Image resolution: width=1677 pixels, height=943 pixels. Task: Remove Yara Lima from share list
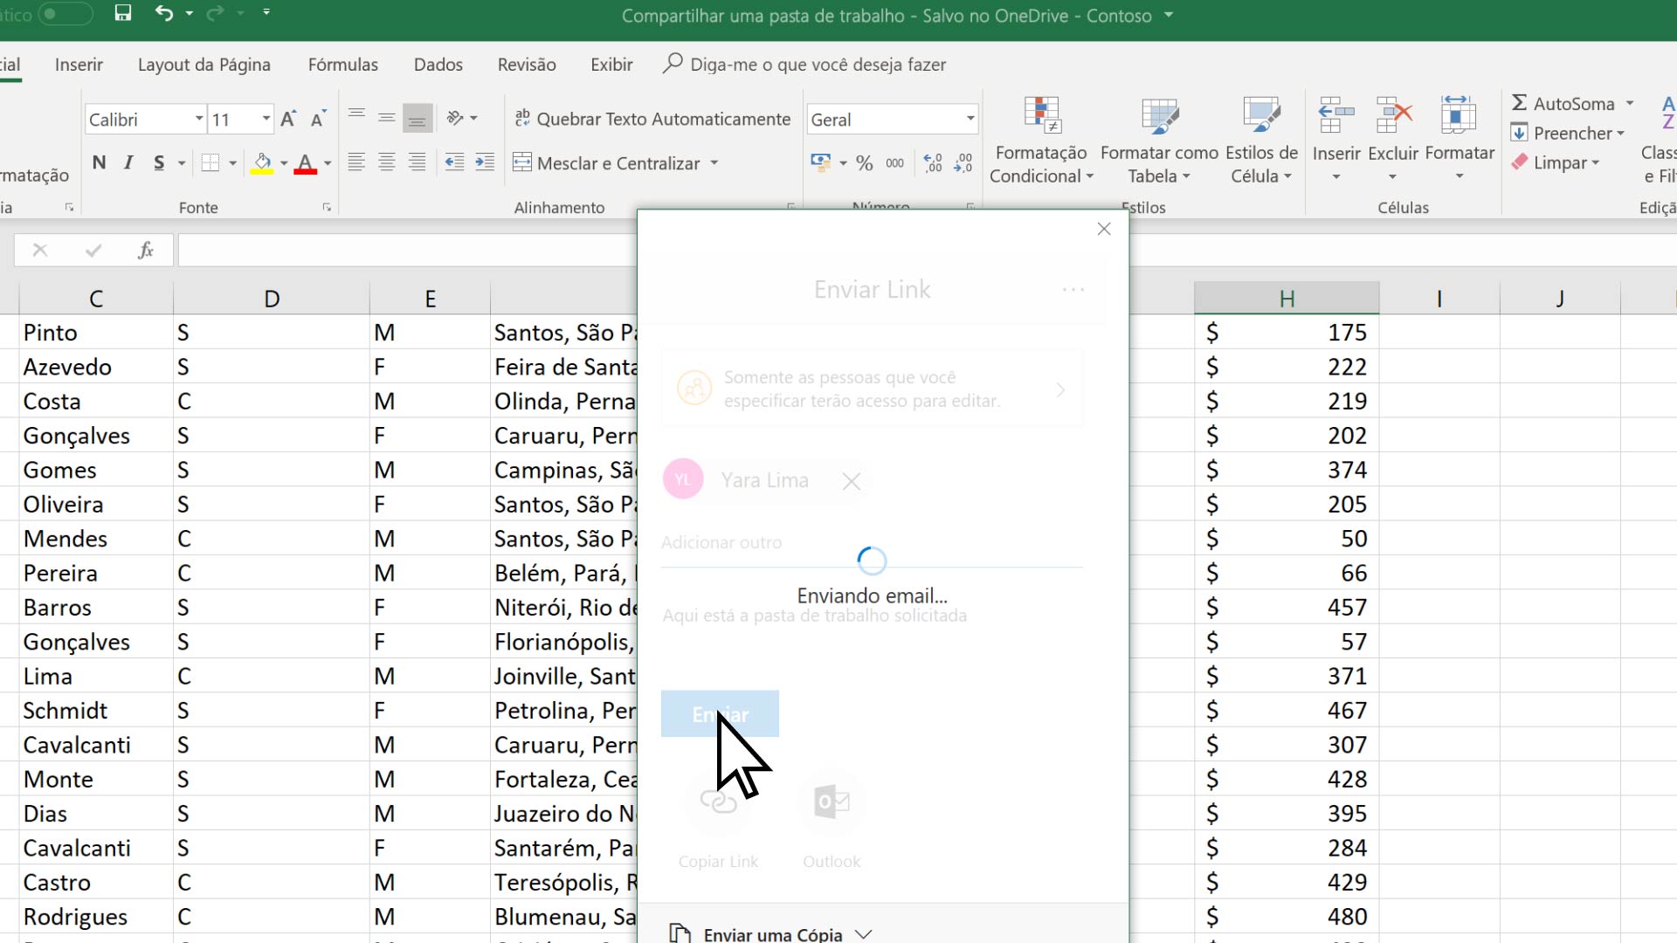coord(852,480)
